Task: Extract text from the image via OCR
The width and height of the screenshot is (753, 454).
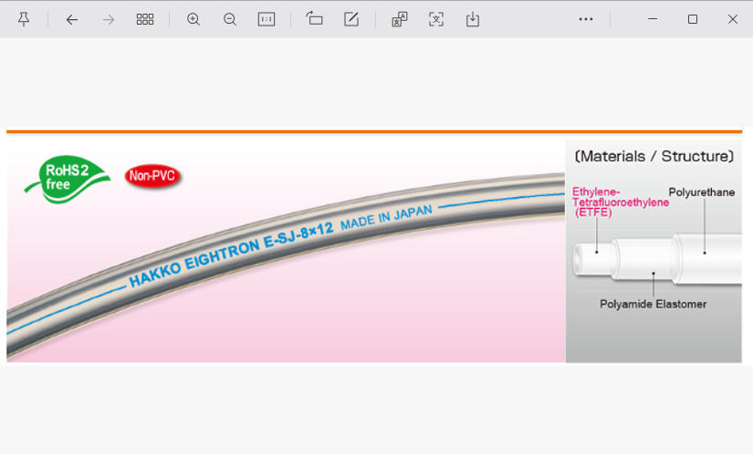Action: [436, 19]
